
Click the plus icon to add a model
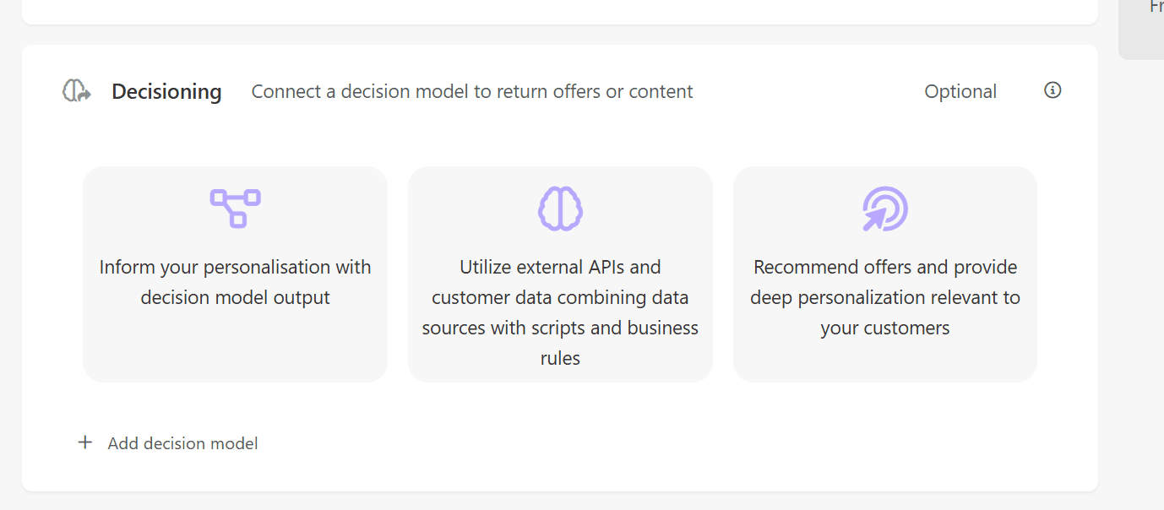pyautogui.click(x=84, y=442)
